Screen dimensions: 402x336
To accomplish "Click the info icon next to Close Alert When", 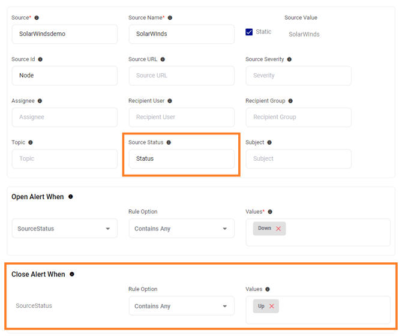I will pos(72,274).
